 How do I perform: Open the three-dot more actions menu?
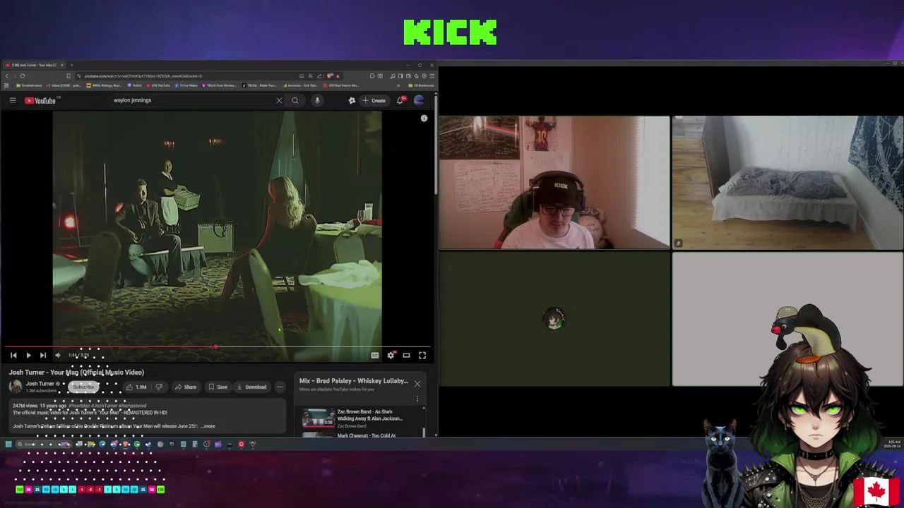pyautogui.click(x=280, y=387)
